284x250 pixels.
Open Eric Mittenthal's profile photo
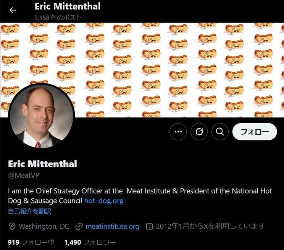pyautogui.click(x=42, y=116)
